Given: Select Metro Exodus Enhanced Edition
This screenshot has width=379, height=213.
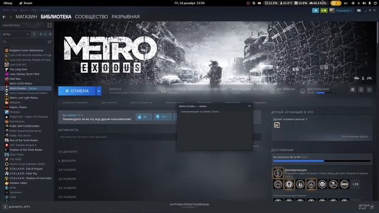Looking at the screenshot, I should point(28,93).
